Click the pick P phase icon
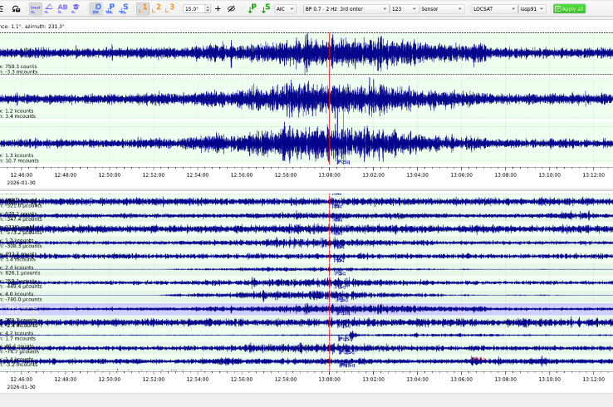The height and width of the screenshot is (407, 613). pyautogui.click(x=110, y=8)
